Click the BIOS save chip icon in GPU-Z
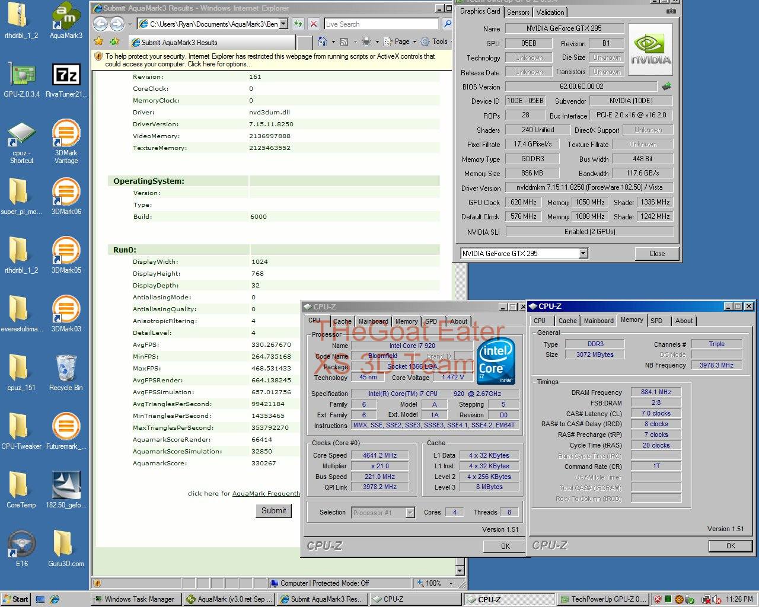The width and height of the screenshot is (759, 607). point(667,86)
